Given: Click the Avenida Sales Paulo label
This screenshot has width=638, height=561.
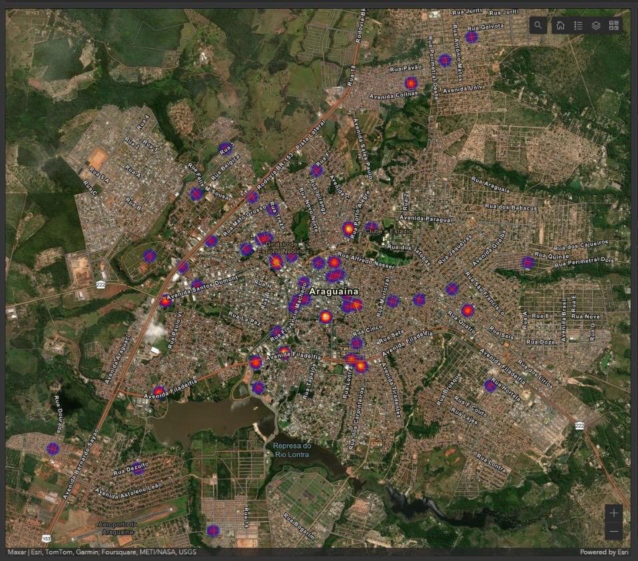Looking at the screenshot, I should (x=363, y=149).
